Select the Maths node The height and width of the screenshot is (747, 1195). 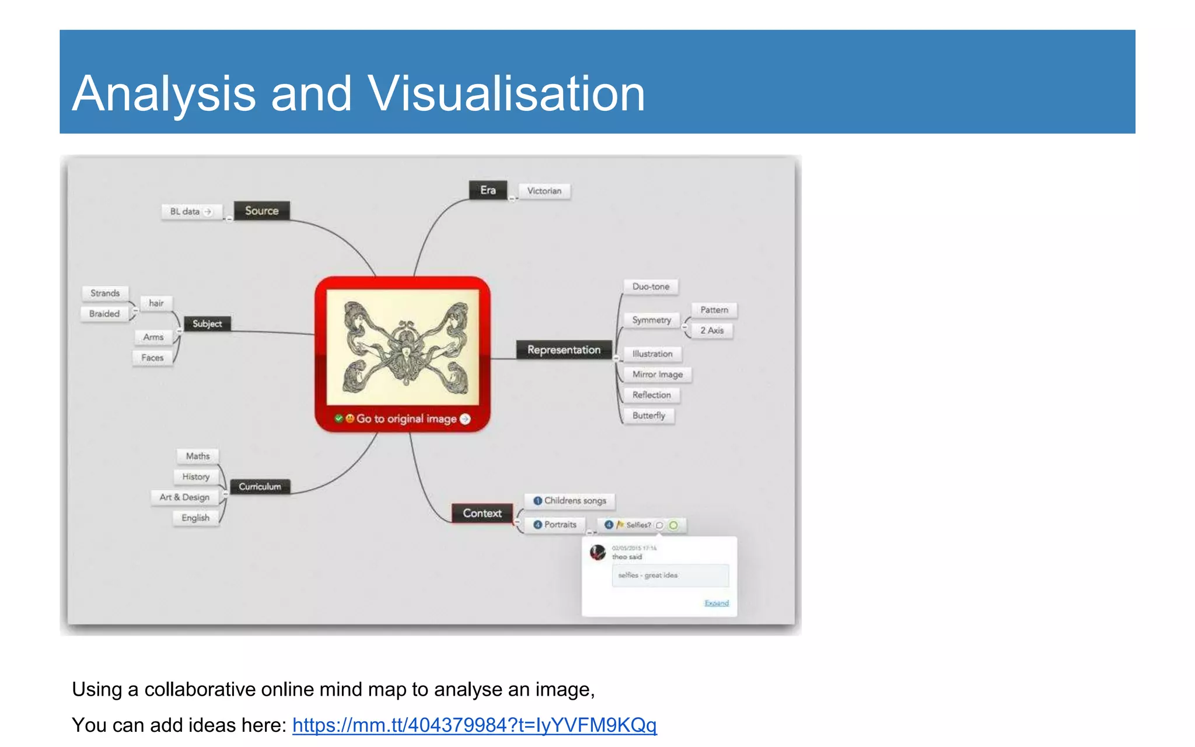point(198,456)
